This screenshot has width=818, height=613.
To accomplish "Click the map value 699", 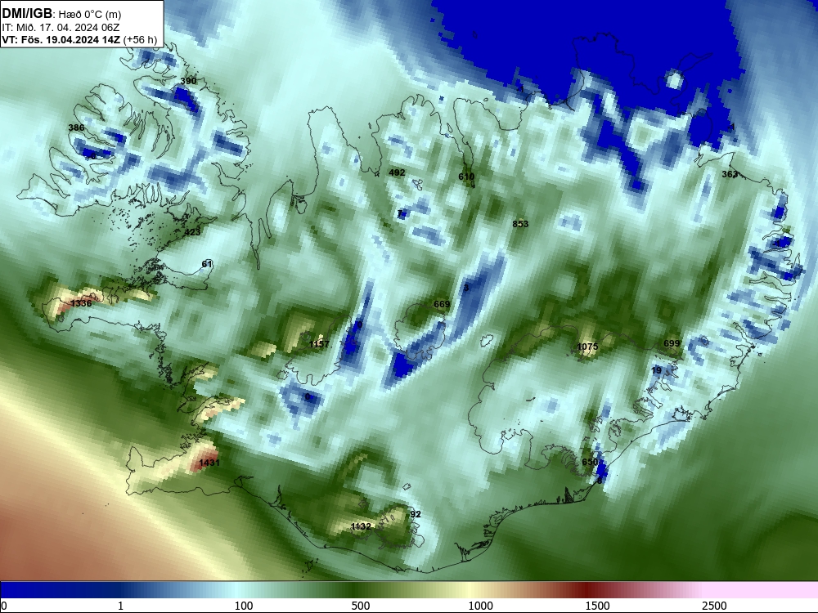I will point(672,343).
